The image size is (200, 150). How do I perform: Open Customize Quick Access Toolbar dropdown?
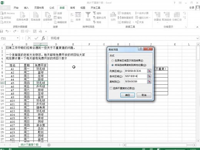[46, 31]
